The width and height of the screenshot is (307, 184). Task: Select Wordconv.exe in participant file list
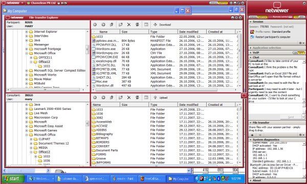106,49
